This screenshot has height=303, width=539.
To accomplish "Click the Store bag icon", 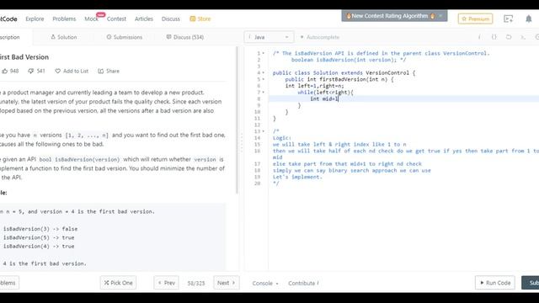I will [x=193, y=19].
